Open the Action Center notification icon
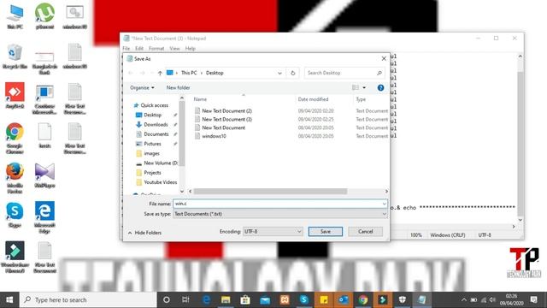547x308 pixels. (533, 299)
